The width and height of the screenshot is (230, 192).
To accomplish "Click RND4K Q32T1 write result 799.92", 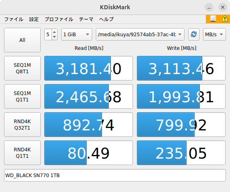I will click(181, 125).
